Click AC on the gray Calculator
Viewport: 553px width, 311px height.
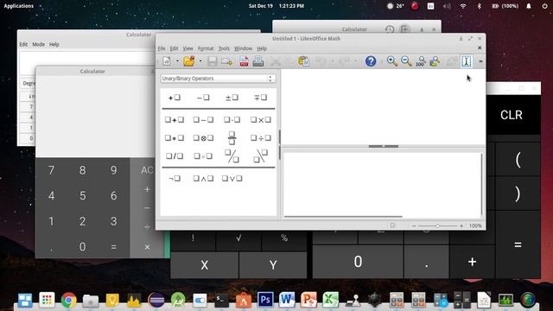click(147, 170)
